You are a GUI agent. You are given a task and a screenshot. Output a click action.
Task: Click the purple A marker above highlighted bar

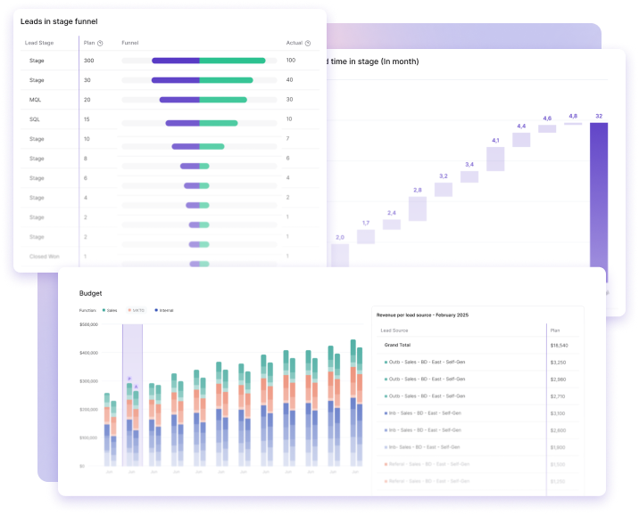[x=135, y=387]
